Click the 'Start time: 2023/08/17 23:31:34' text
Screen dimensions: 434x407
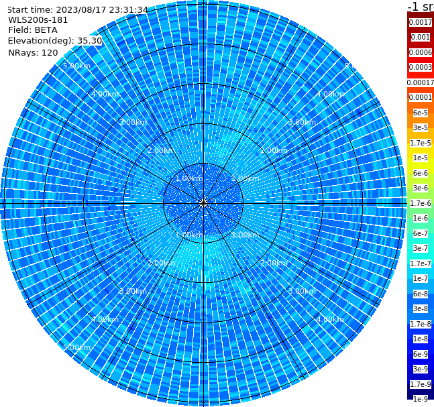(78, 9)
